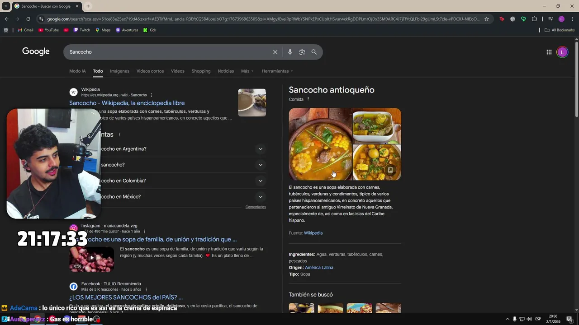Open the Twitch bookmark
Screen dimensions: 579x325
coord(82,30)
